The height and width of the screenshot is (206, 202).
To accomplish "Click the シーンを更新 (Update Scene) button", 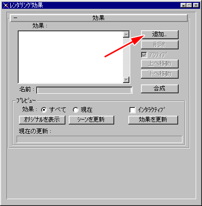I will (x=91, y=120).
